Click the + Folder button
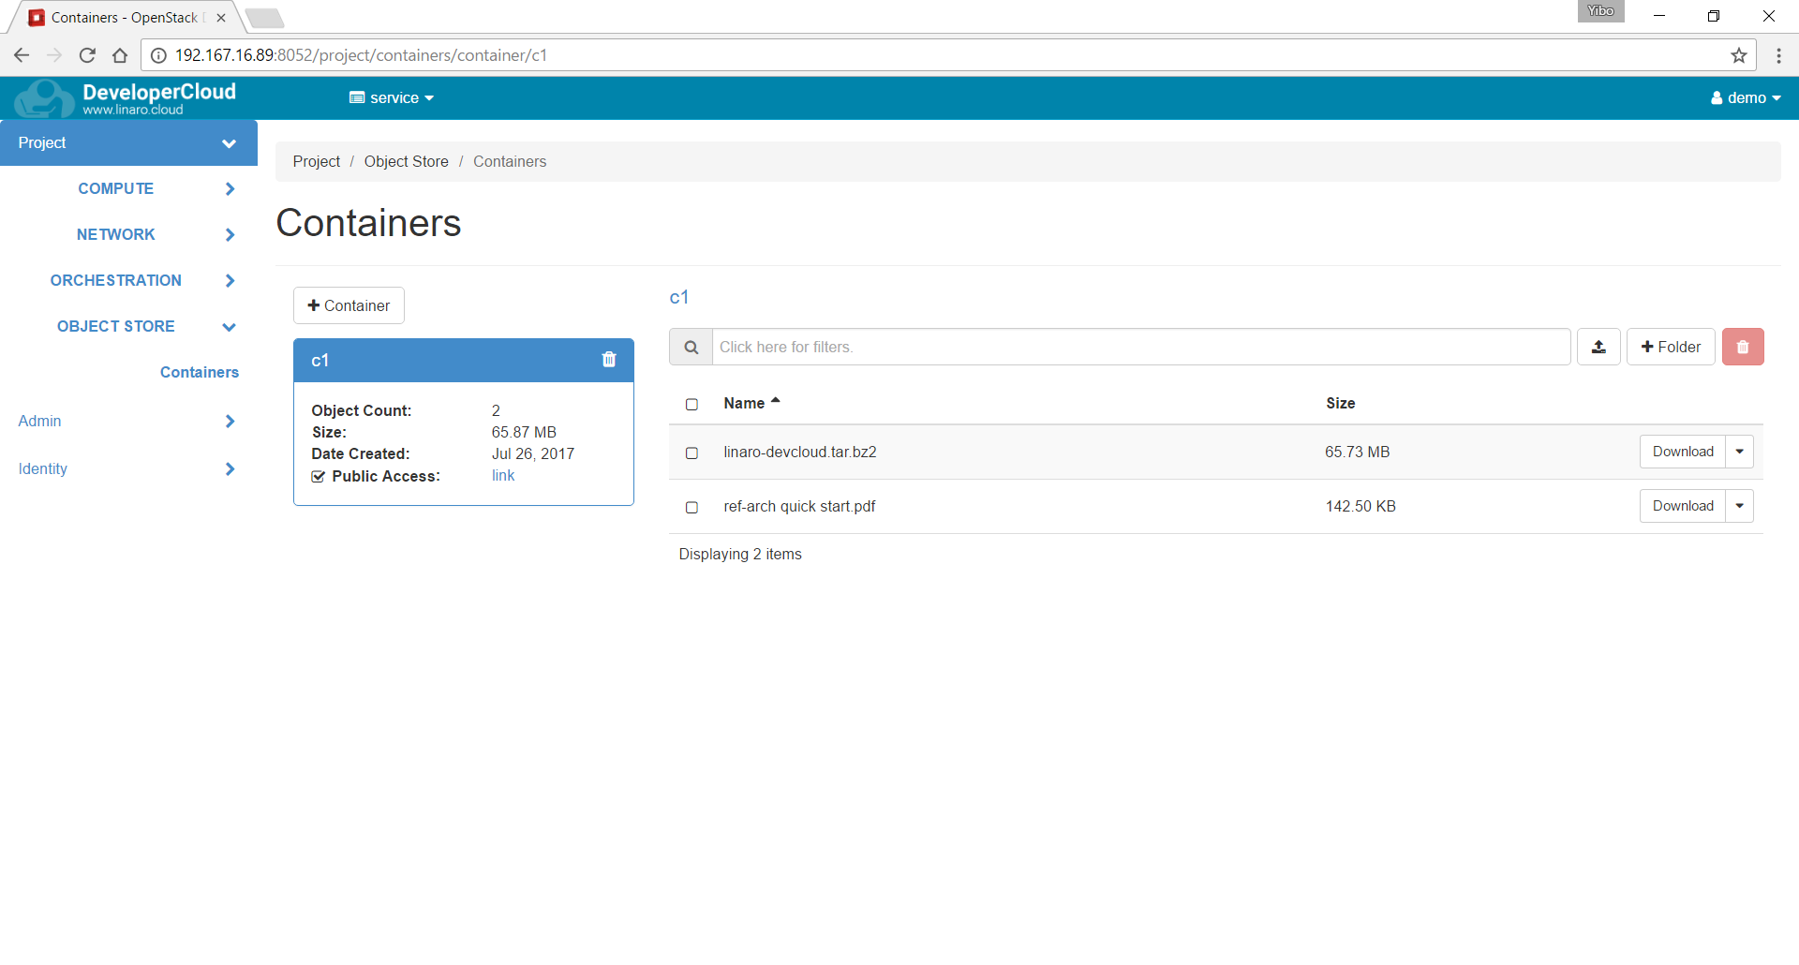This screenshot has height=965, width=1799. coord(1671,347)
